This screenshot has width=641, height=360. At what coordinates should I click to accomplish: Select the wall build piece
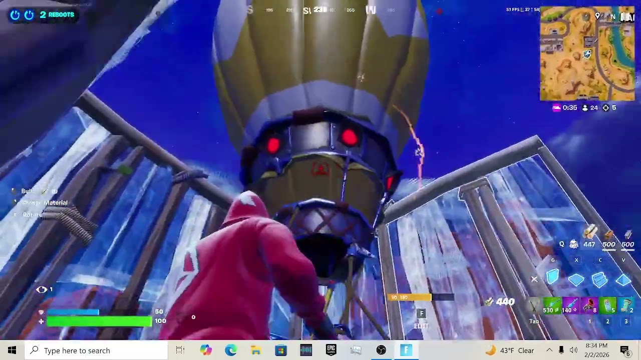click(x=552, y=277)
